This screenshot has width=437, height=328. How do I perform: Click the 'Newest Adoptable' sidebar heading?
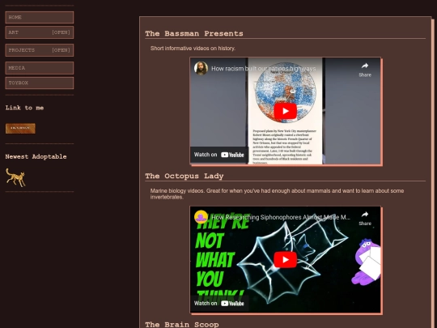[36, 157]
